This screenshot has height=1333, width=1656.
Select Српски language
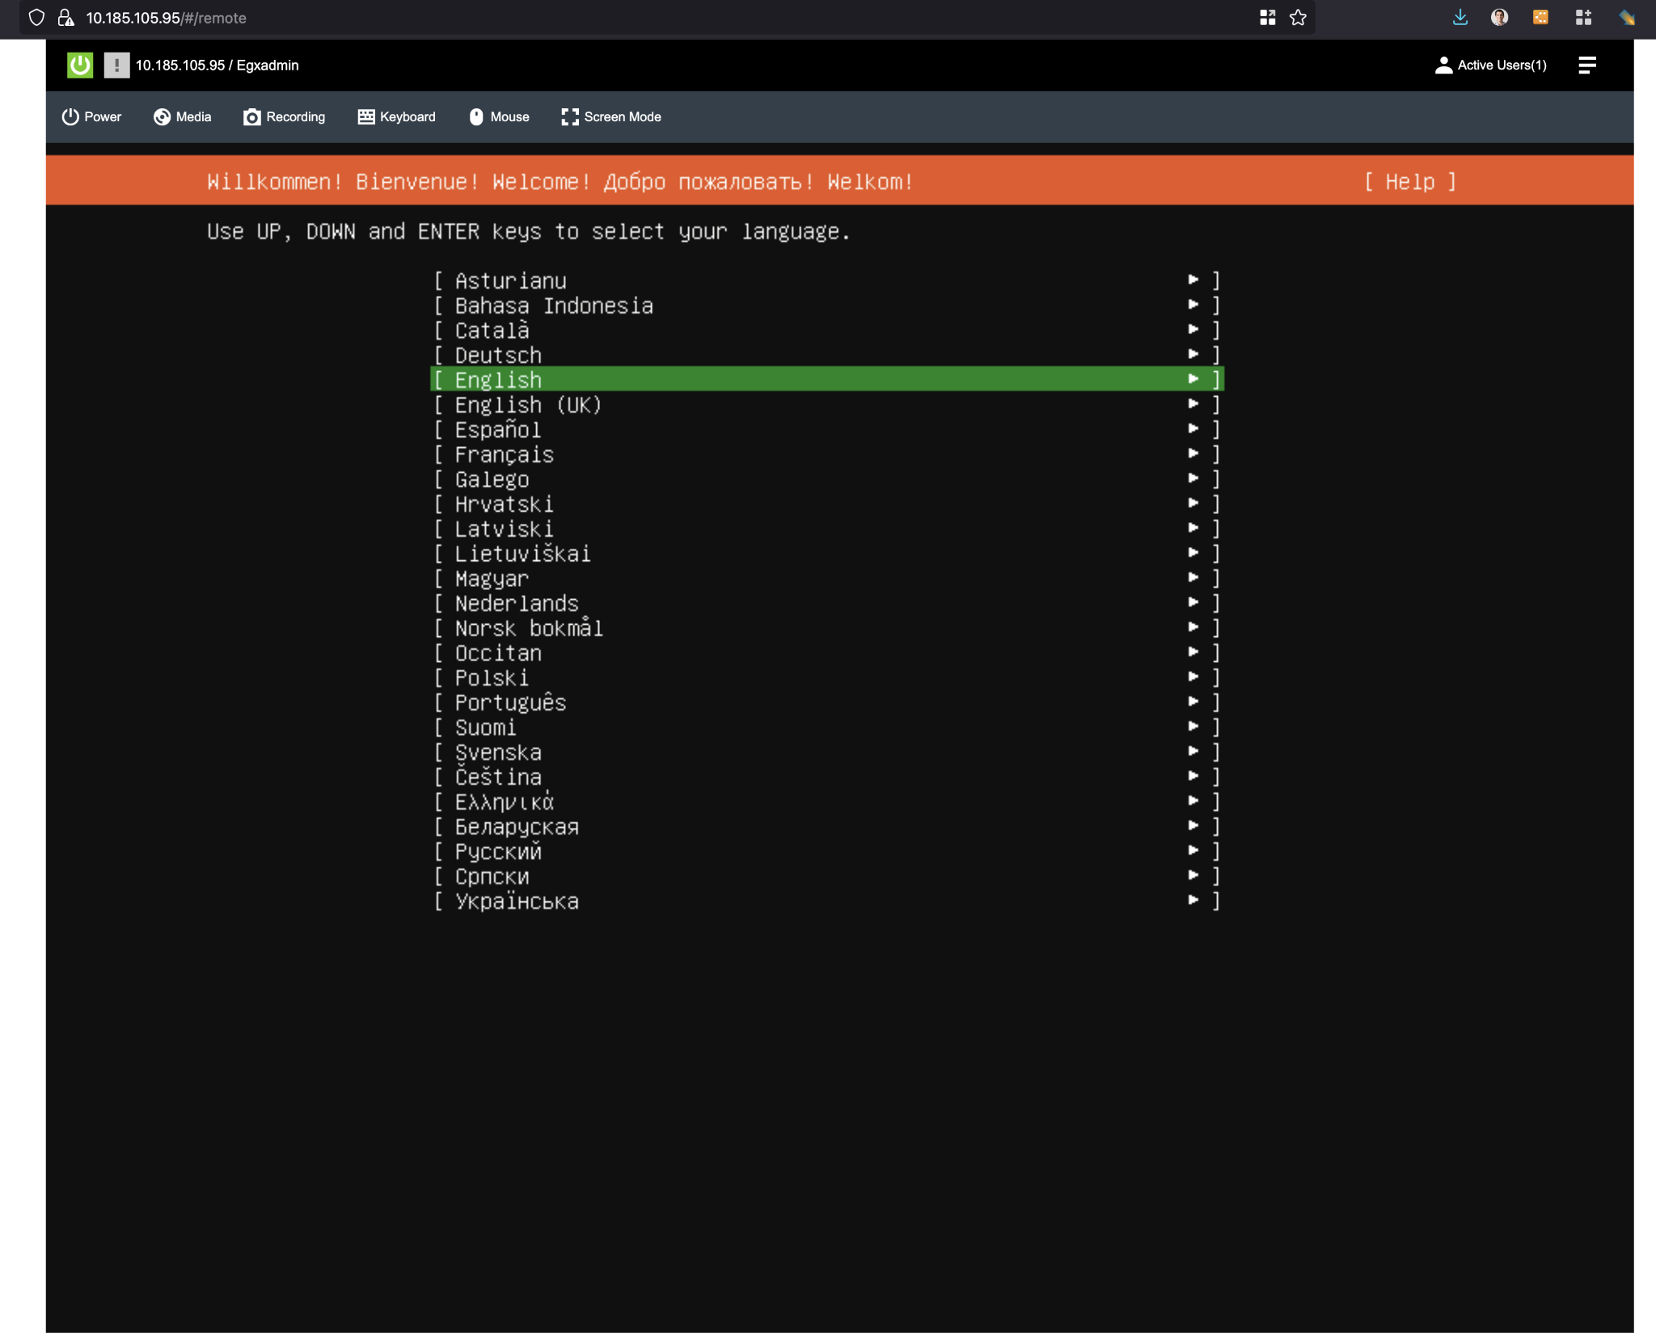[826, 876]
